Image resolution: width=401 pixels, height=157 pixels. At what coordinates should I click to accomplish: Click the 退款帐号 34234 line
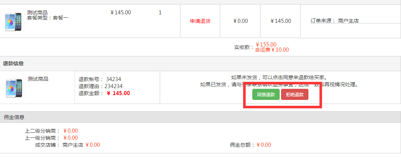[x=100, y=79]
